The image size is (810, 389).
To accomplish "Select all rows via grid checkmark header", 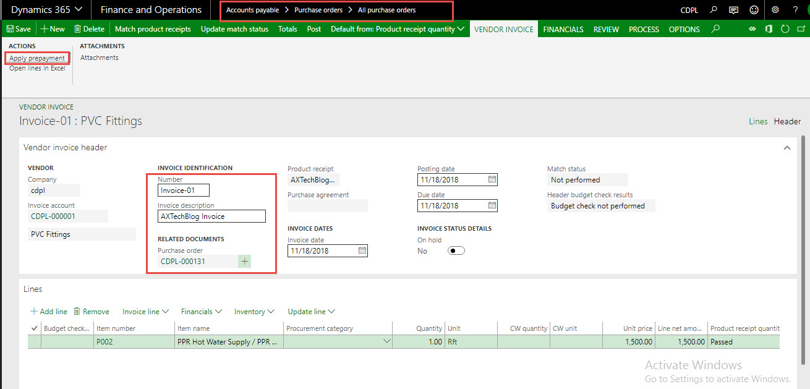I will [35, 328].
